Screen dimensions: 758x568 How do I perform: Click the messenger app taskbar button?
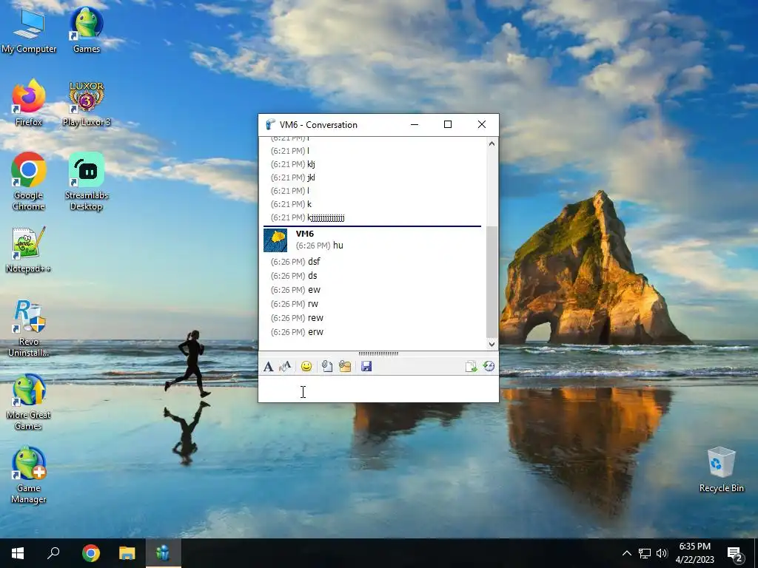point(164,553)
